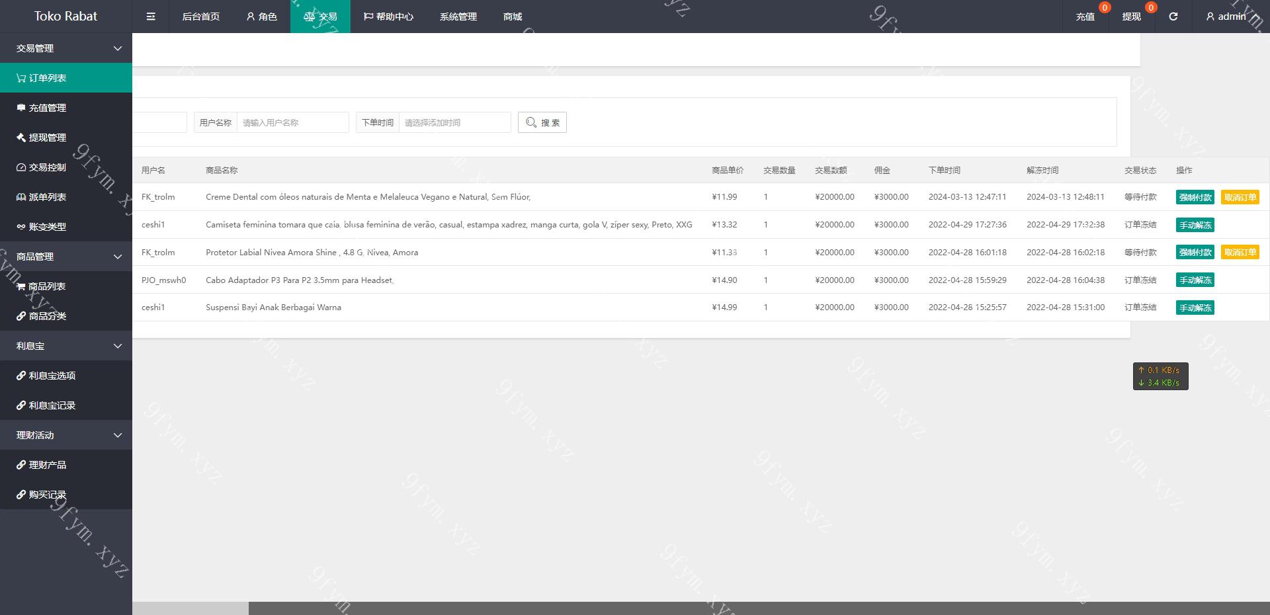
Task: Open 派单列表 in the sidebar
Action: (x=66, y=197)
